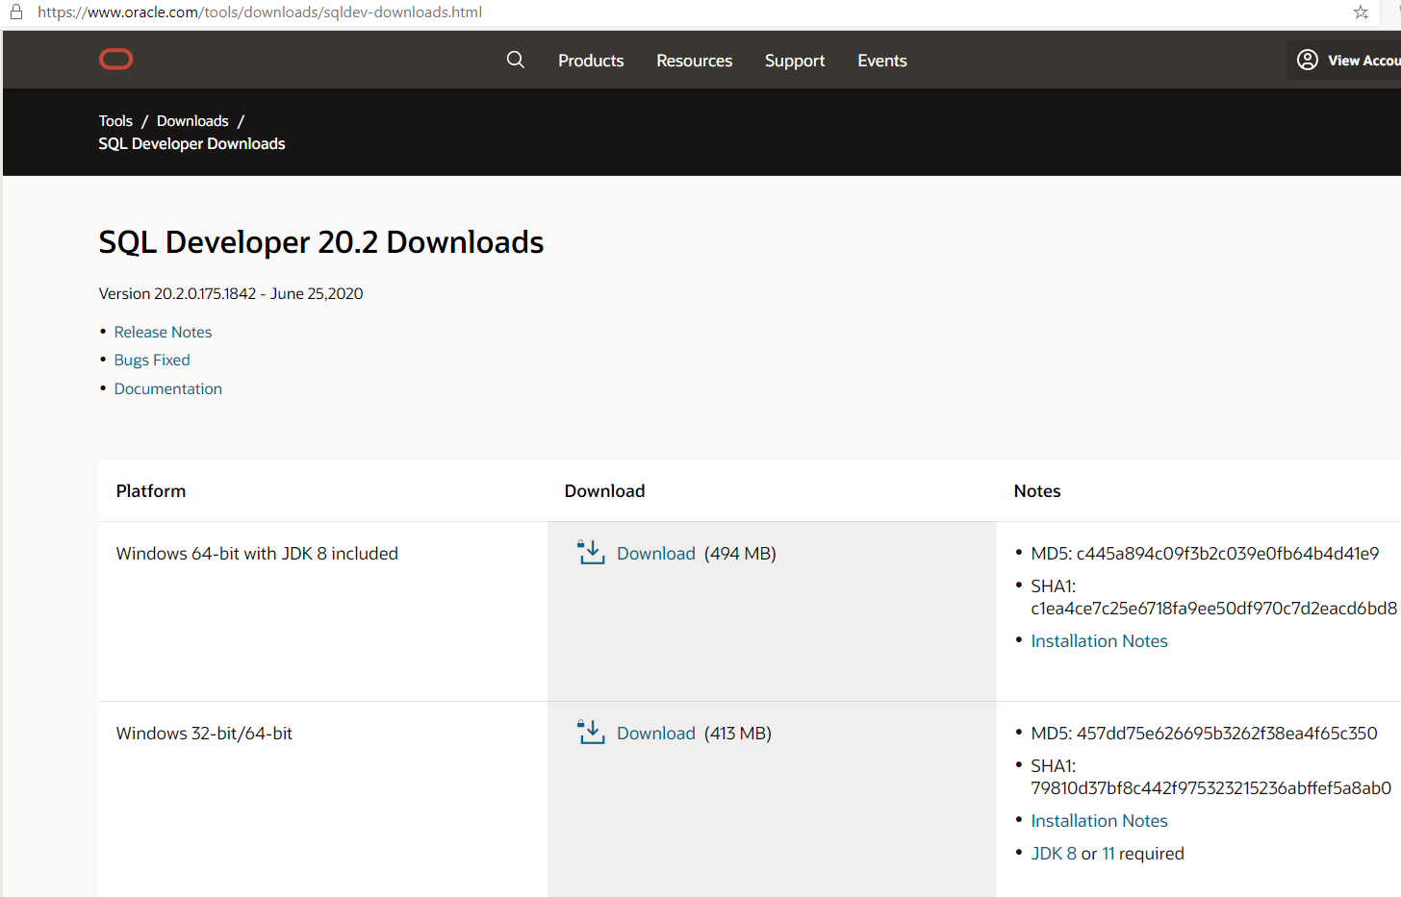This screenshot has width=1401, height=897.
Task: Click the Download column header
Action: (604, 490)
